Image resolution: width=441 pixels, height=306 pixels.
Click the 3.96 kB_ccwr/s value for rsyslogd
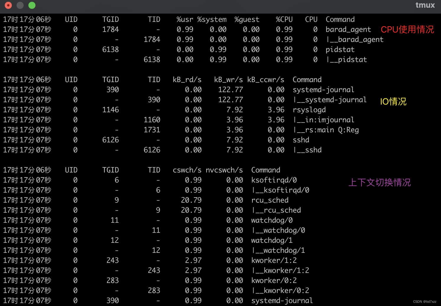276,110
